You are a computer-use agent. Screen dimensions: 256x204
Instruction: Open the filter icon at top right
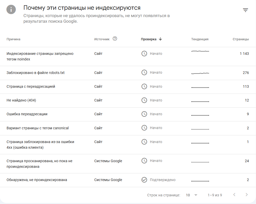tap(245, 10)
